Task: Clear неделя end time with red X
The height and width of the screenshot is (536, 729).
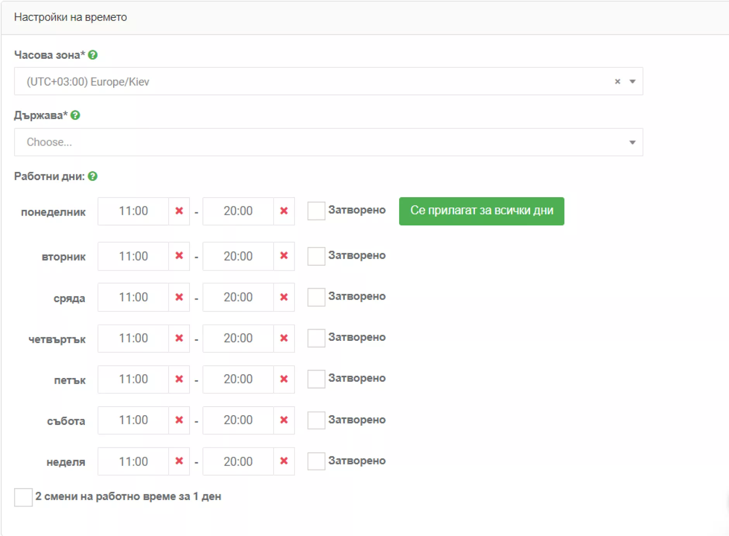Action: click(284, 461)
